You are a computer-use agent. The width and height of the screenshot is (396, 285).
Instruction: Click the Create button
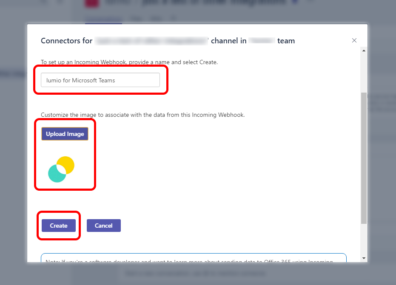point(59,226)
